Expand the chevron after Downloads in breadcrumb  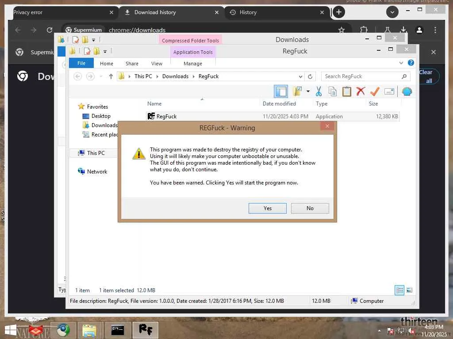(x=194, y=76)
